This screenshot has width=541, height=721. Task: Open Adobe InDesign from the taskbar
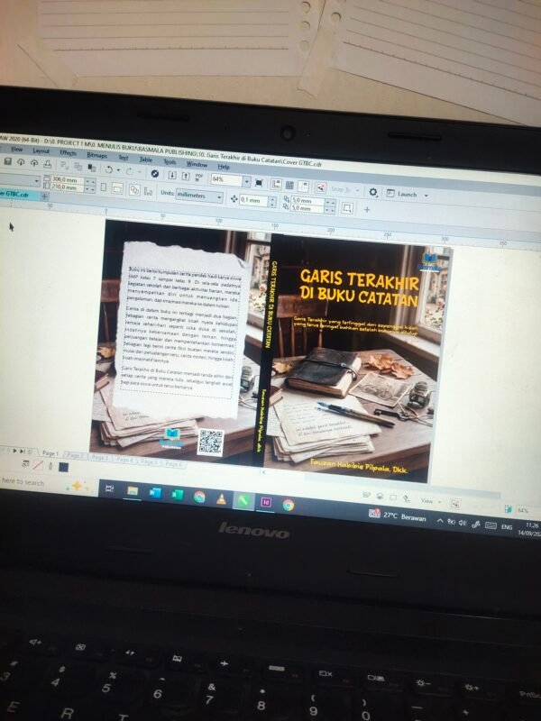tap(266, 503)
